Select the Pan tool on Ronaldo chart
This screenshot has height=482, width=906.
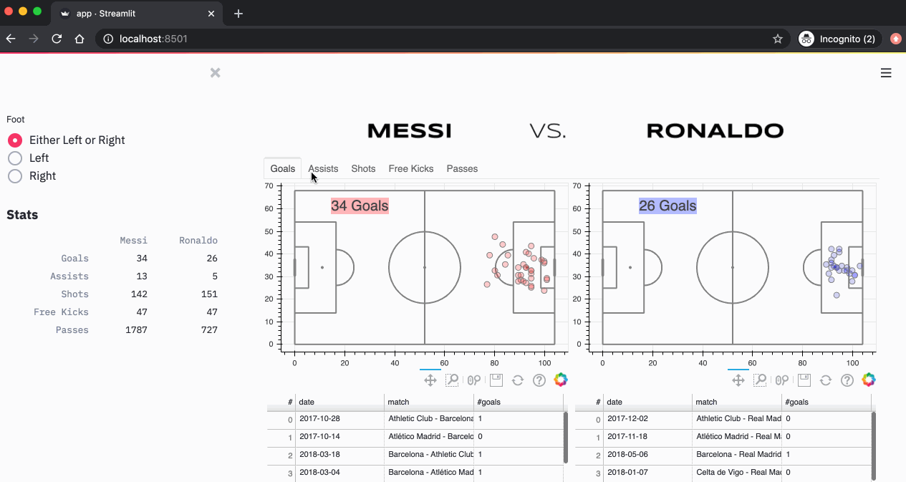click(738, 380)
